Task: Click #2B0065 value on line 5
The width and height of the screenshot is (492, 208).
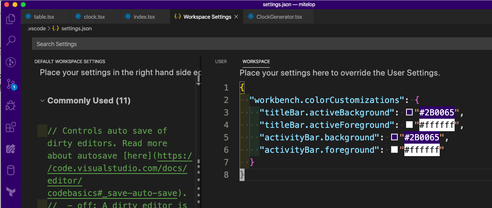Action: (x=422, y=137)
